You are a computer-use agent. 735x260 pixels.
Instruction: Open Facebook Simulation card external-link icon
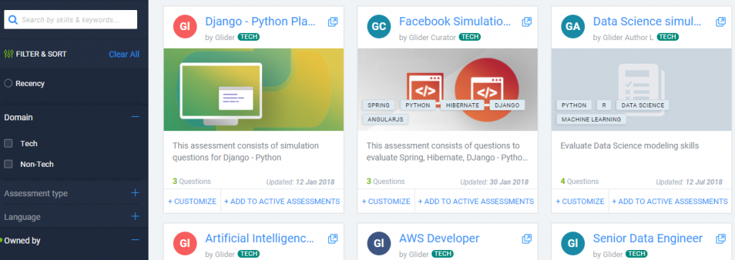pyautogui.click(x=527, y=21)
